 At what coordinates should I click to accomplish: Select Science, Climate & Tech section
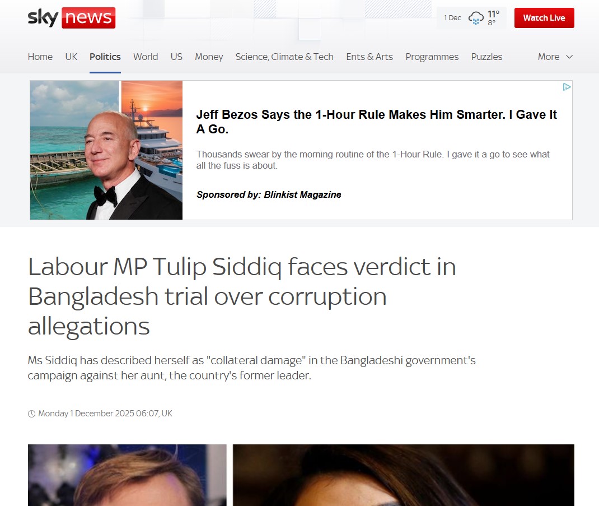pyautogui.click(x=284, y=57)
